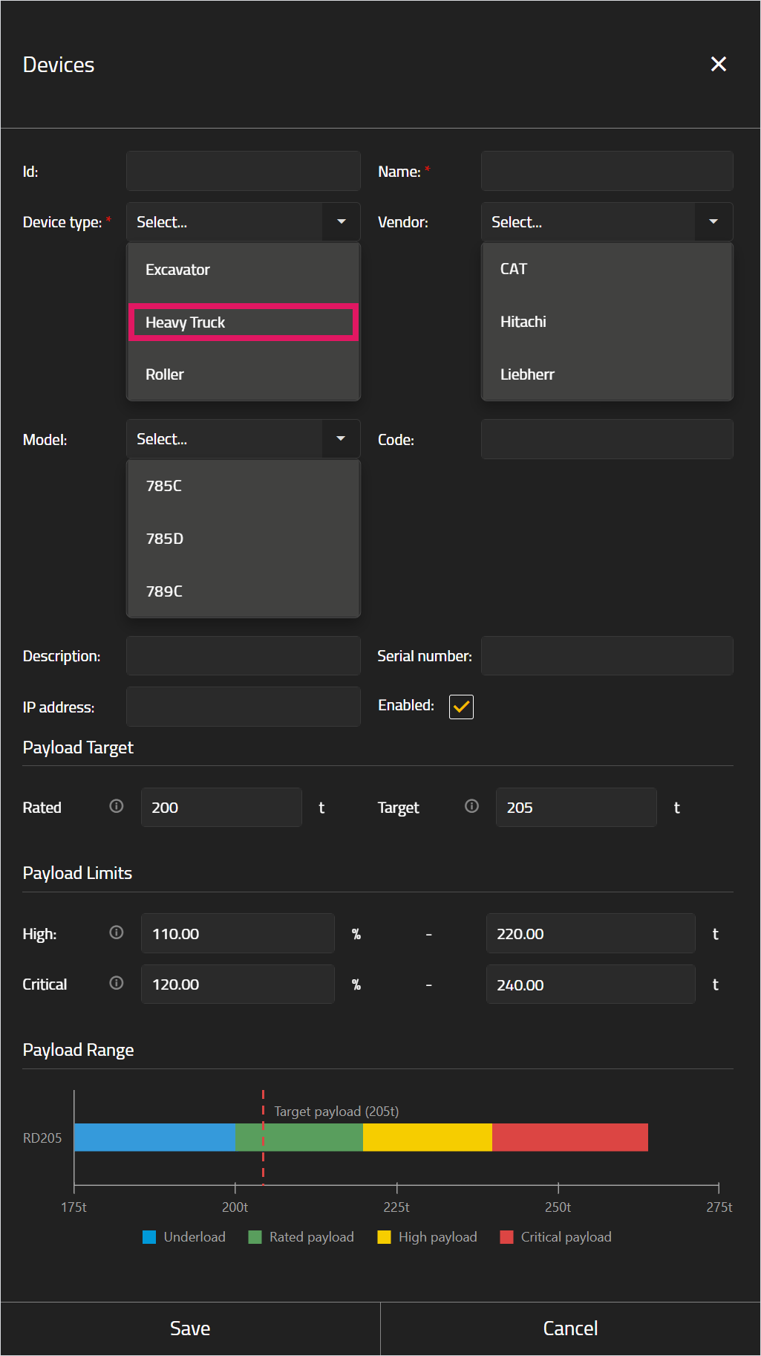Focus the Id input field

[x=244, y=171]
